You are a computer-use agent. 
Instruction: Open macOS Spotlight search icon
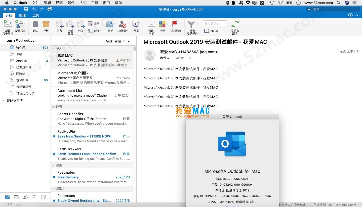coord(339,3)
